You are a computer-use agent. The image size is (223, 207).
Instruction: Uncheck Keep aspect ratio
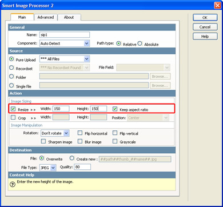(115, 109)
